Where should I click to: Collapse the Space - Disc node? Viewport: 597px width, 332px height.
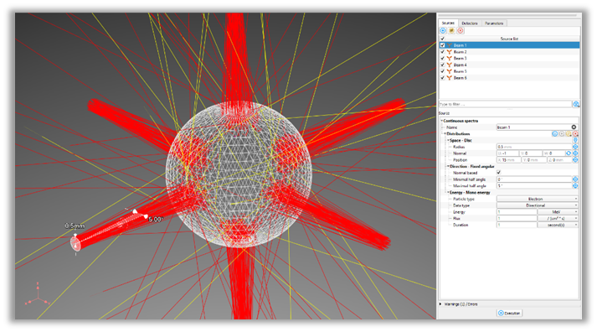448,140
